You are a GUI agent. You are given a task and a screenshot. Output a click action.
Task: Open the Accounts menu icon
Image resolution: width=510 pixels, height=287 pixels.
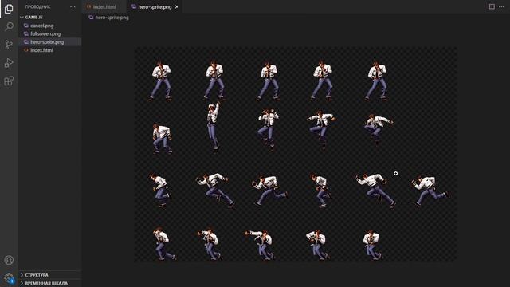[9, 260]
